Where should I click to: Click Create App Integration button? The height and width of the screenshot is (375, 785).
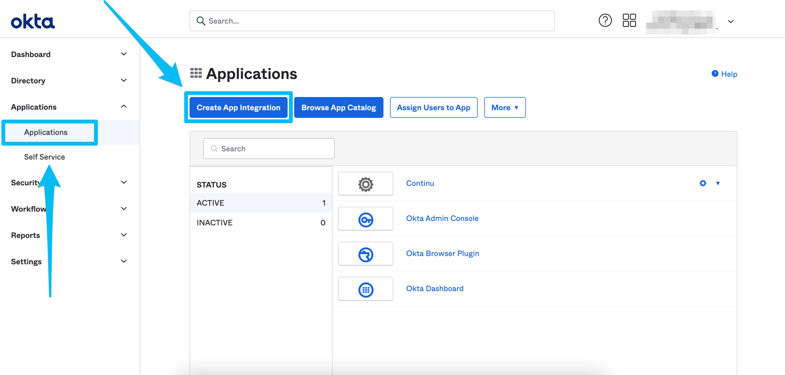point(238,108)
